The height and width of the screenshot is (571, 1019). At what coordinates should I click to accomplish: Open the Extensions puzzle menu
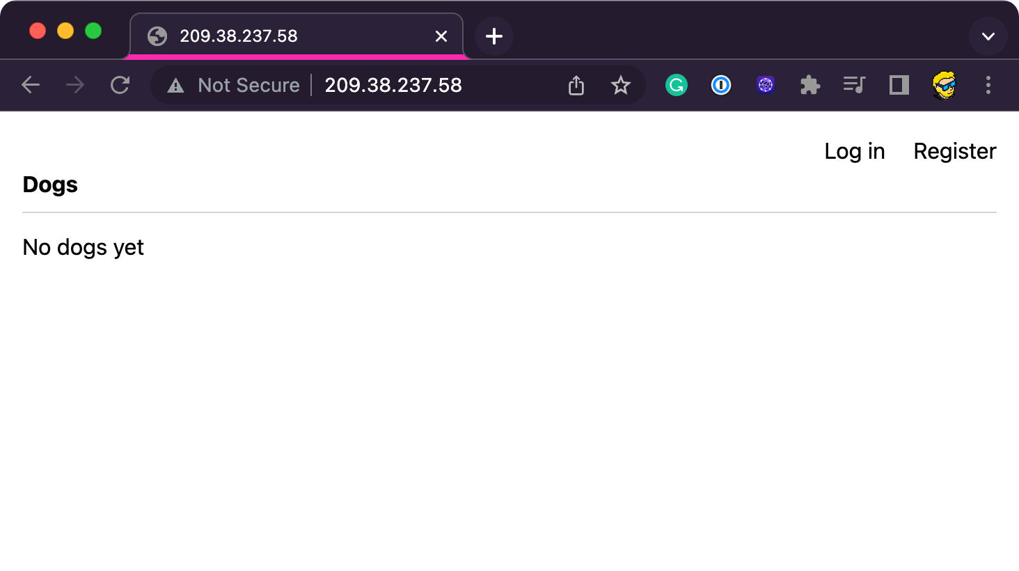click(x=810, y=85)
